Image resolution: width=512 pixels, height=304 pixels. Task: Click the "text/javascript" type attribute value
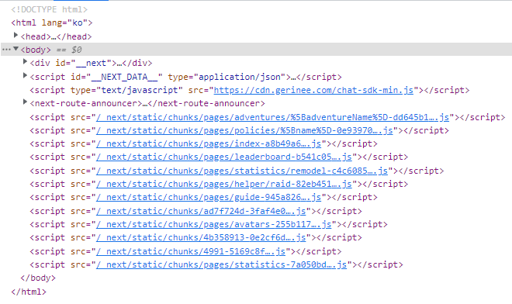tap(140, 90)
